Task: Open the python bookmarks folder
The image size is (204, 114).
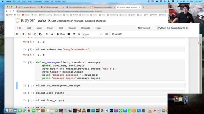Action: pyautogui.click(x=132, y=15)
